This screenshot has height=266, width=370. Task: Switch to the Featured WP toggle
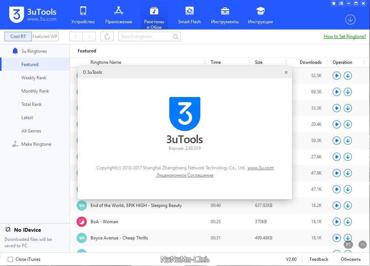[45, 37]
